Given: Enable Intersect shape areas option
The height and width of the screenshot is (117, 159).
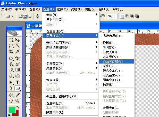Looking at the screenshot, I should pos(132,16).
